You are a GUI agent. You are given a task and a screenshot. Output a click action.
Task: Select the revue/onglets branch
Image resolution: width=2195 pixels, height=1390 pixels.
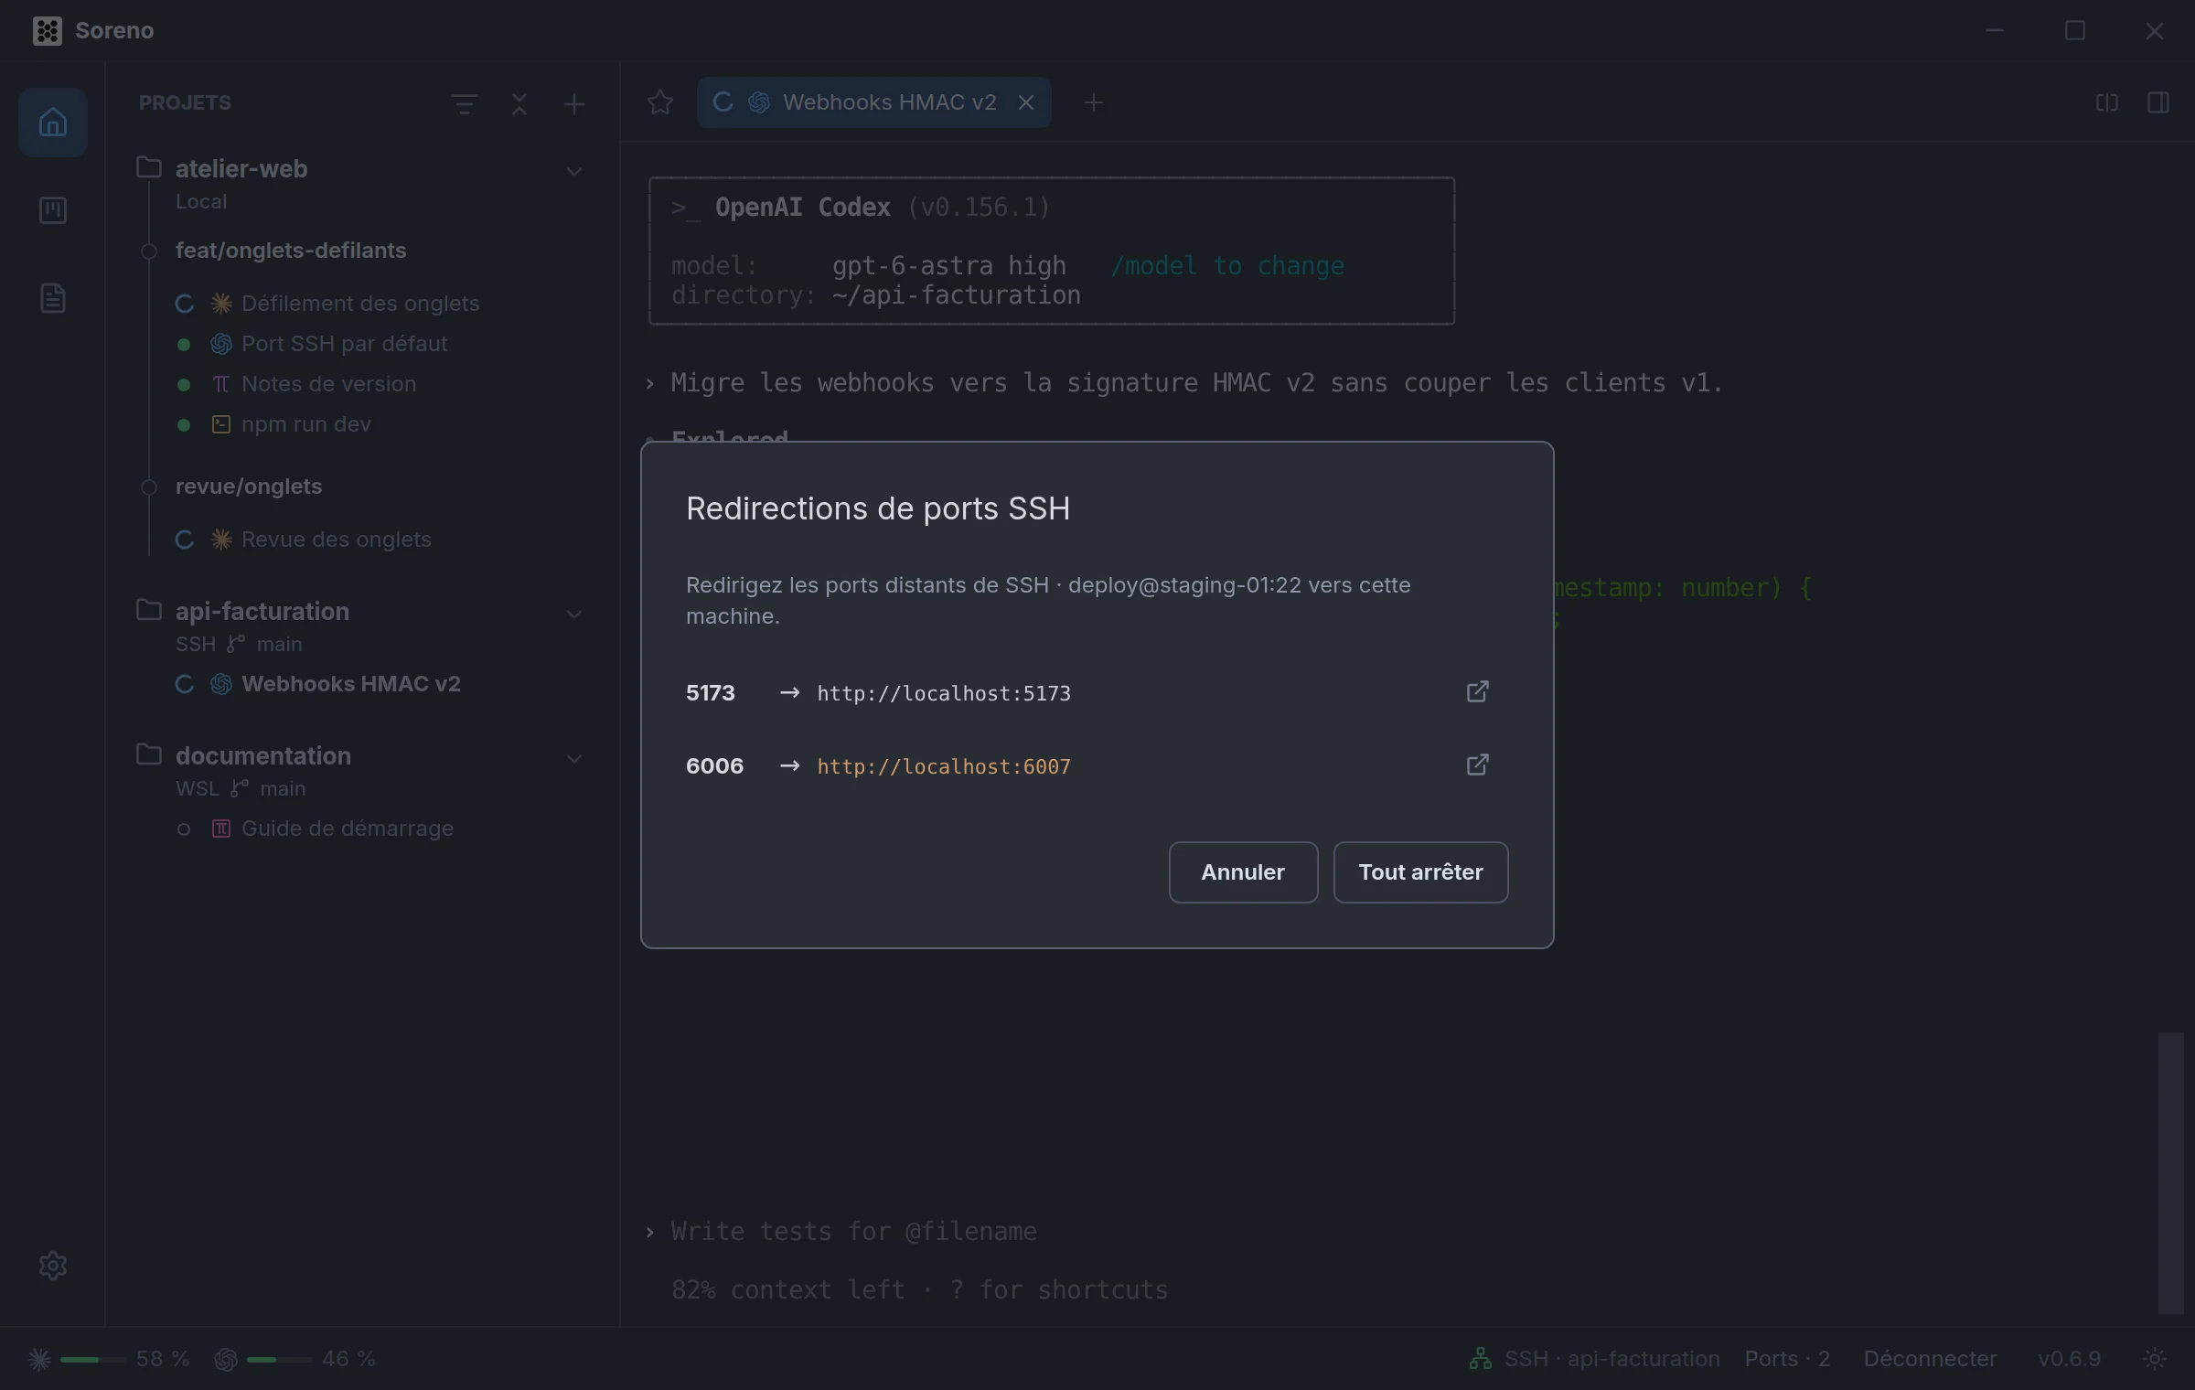[x=248, y=486]
